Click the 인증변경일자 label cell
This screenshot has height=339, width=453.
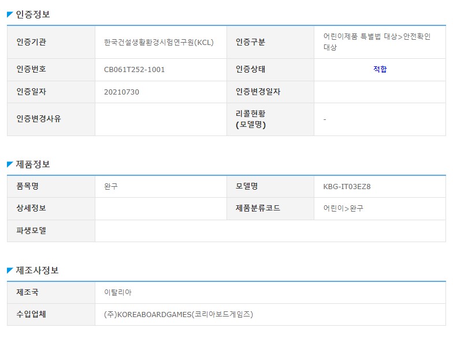[x=270, y=92]
